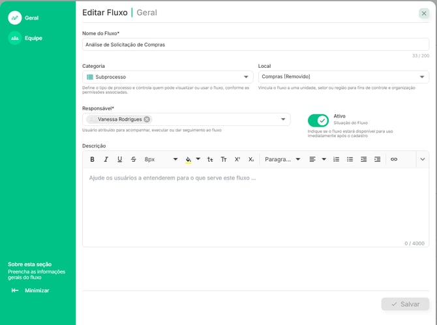The image size is (437, 325).
Task: Toggle the Ativo flow status switch
Action: [318, 121]
